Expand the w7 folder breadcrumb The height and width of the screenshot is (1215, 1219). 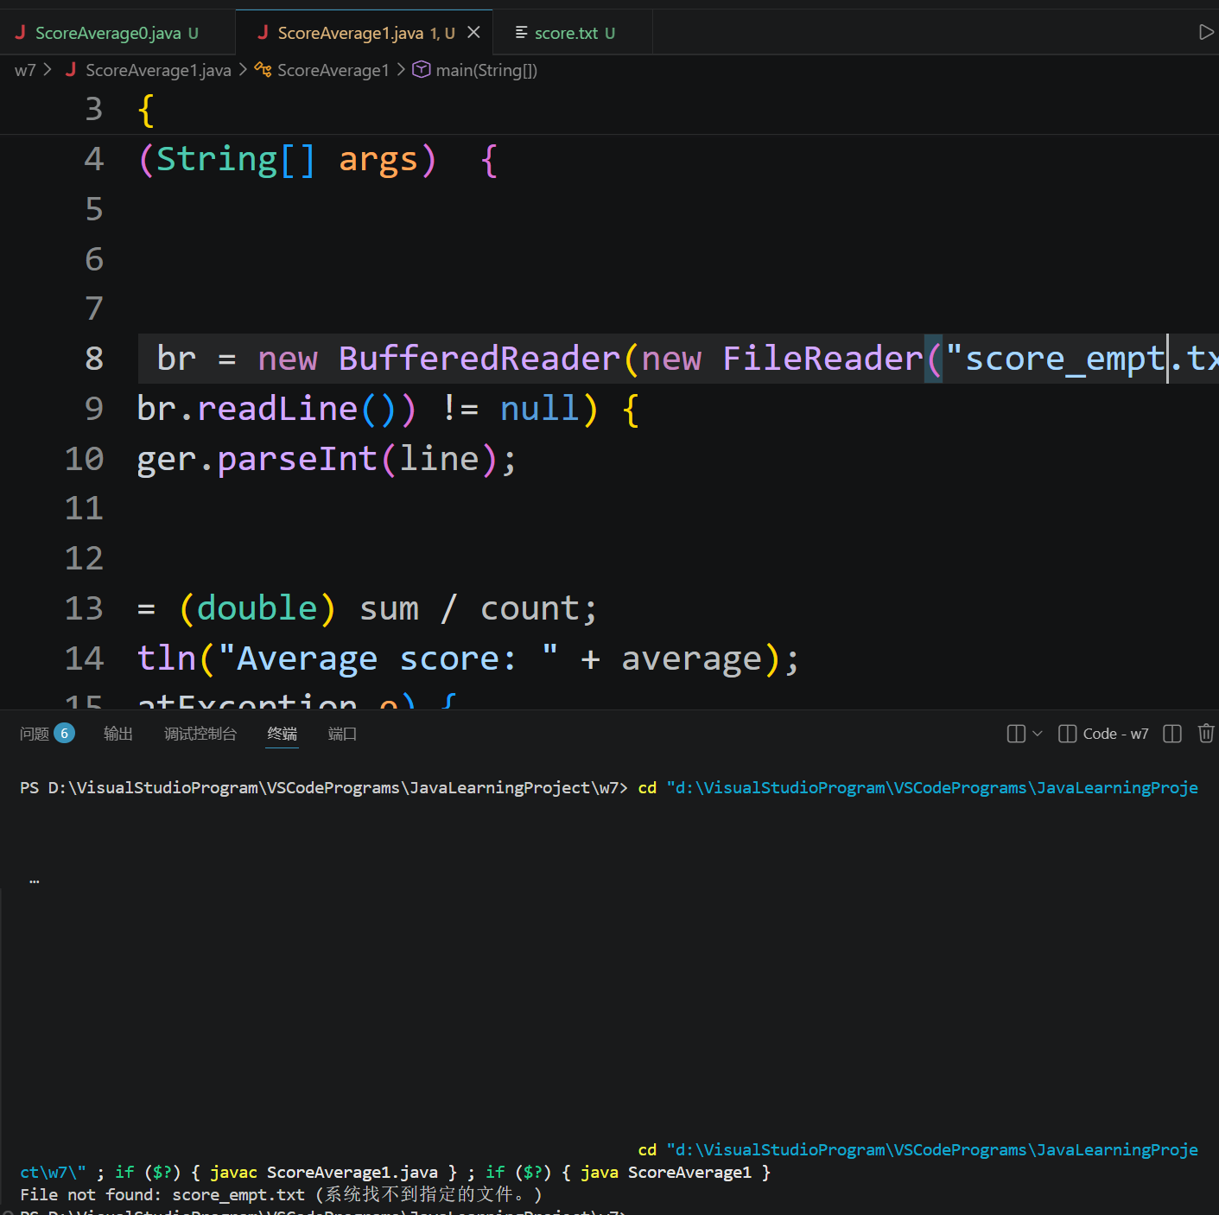coord(25,70)
